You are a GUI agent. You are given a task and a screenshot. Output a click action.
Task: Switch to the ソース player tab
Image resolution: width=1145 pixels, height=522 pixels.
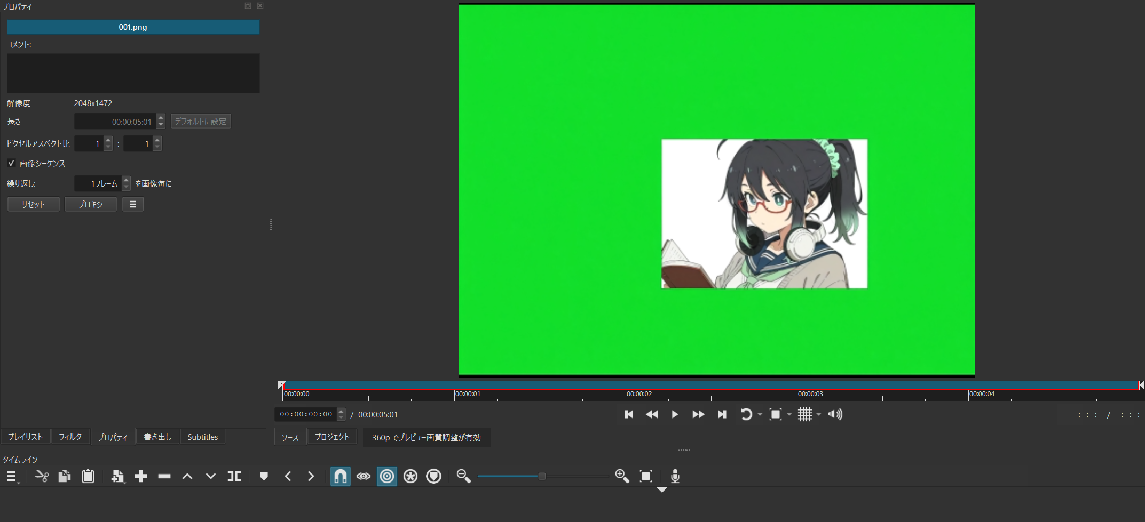coord(290,437)
